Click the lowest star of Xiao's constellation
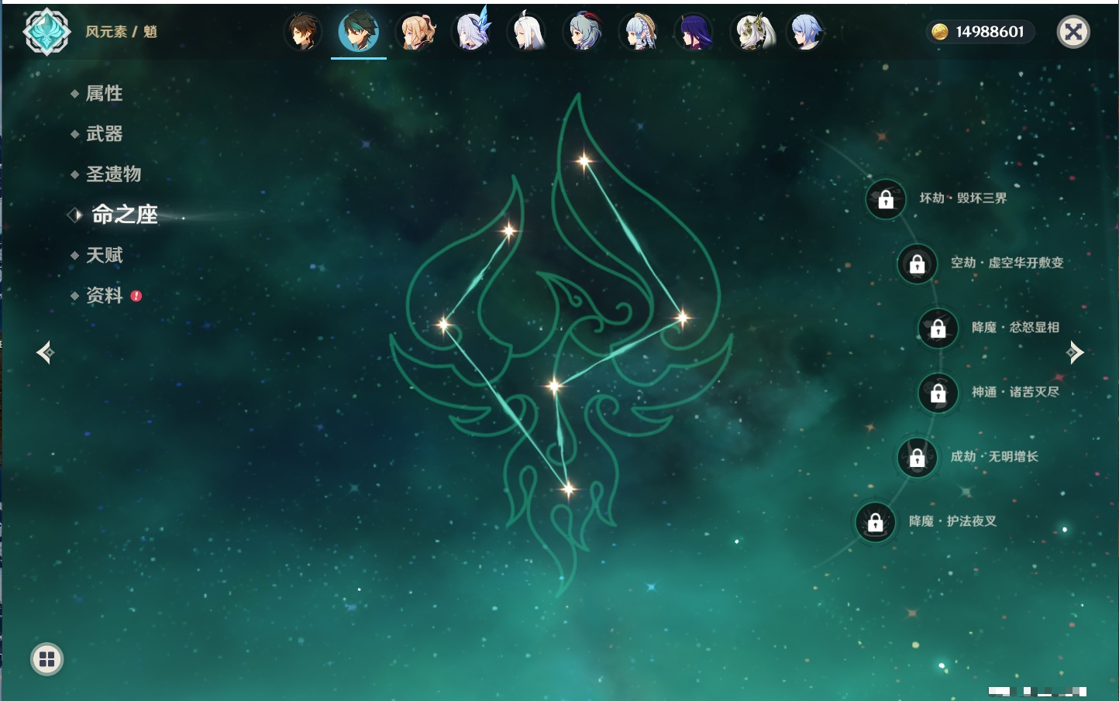 [x=568, y=489]
